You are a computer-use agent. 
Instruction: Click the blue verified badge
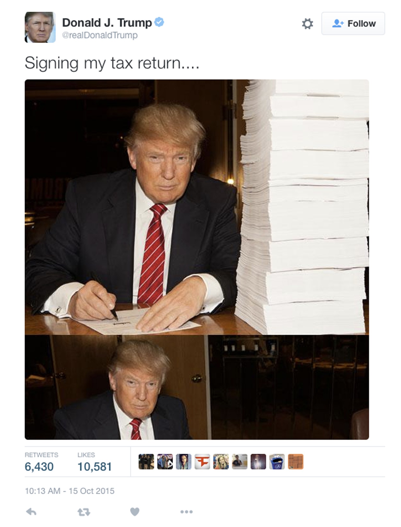(x=159, y=22)
